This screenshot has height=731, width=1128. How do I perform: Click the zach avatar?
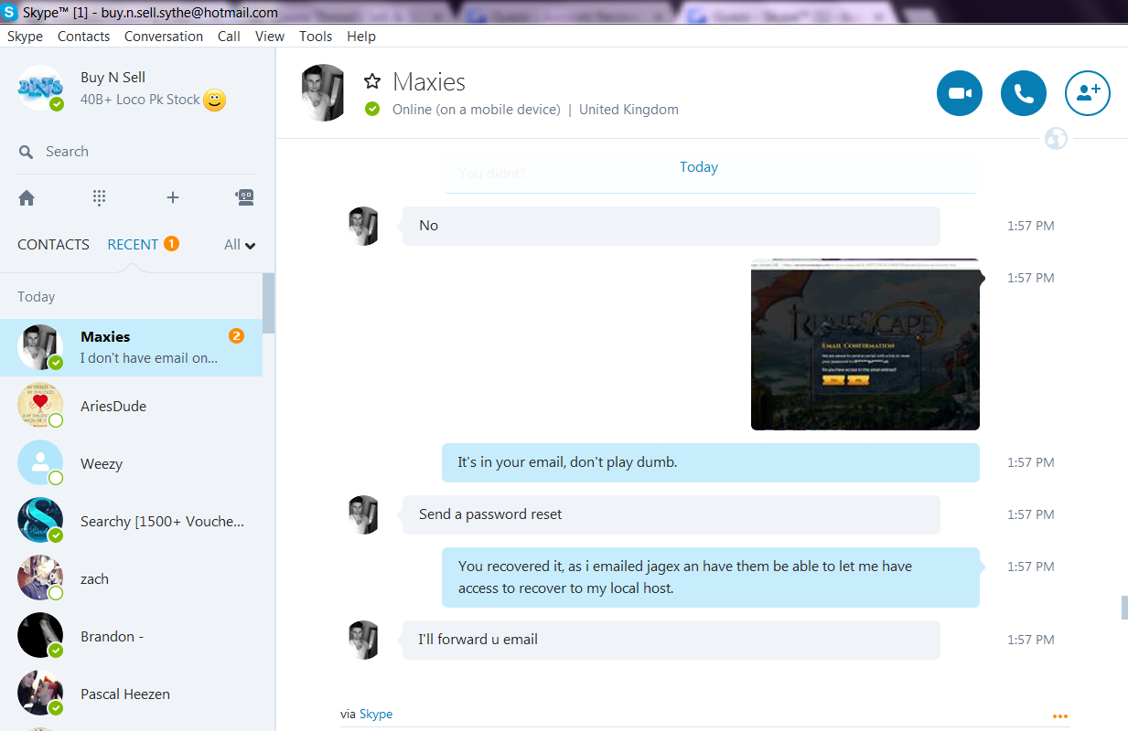click(40, 578)
